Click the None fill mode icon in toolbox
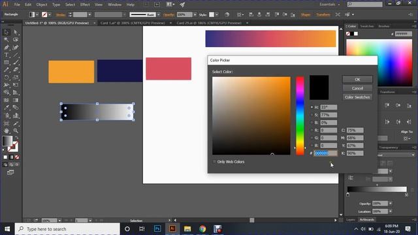Screen dimensions: 418x235 tap(17, 157)
